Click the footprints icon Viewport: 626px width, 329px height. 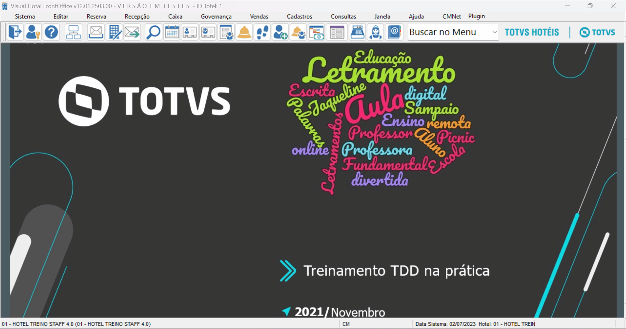pos(262,32)
